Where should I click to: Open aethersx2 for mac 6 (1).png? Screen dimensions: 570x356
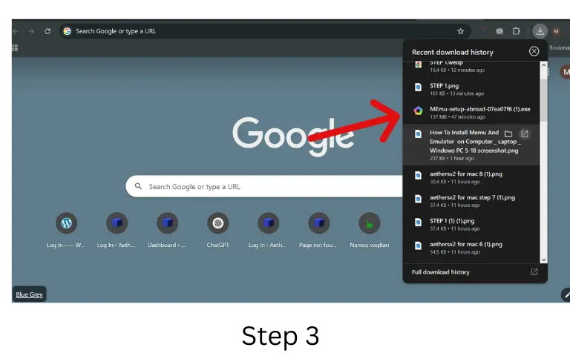(471, 248)
